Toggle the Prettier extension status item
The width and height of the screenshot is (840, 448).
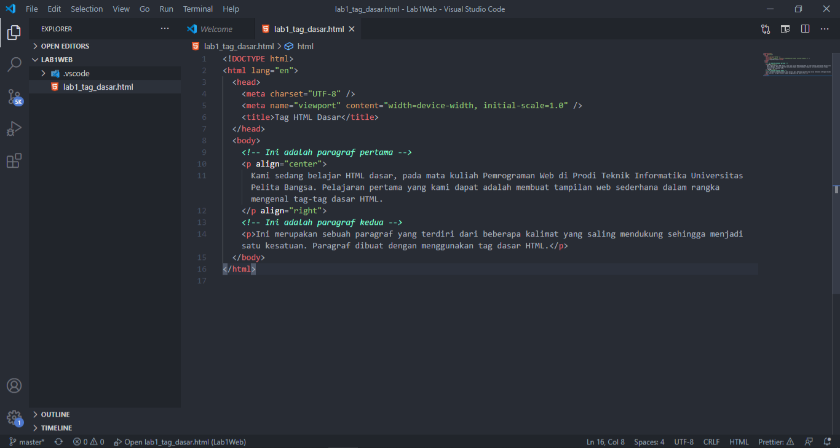(x=774, y=441)
